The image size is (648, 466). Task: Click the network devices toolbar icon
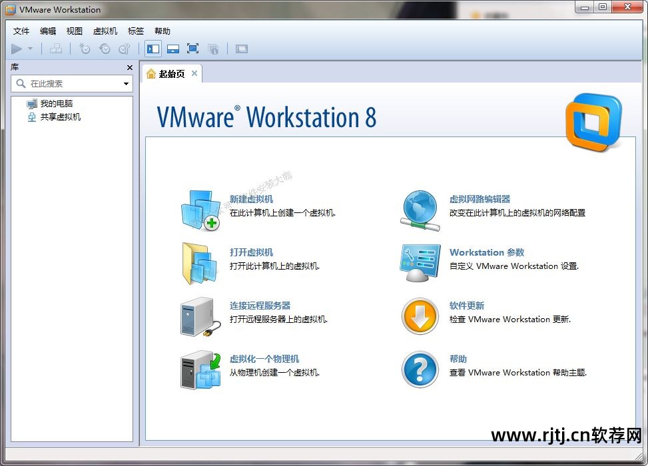(56, 49)
